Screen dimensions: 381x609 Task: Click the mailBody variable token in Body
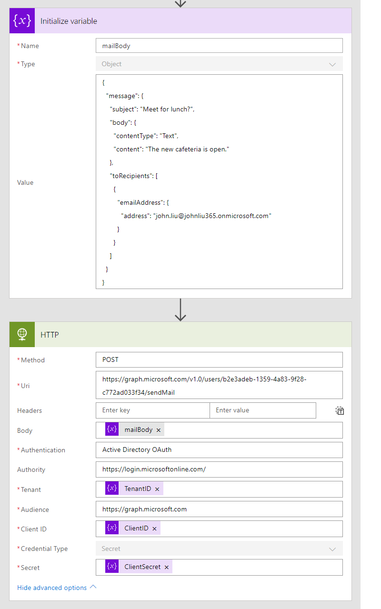[138, 430]
